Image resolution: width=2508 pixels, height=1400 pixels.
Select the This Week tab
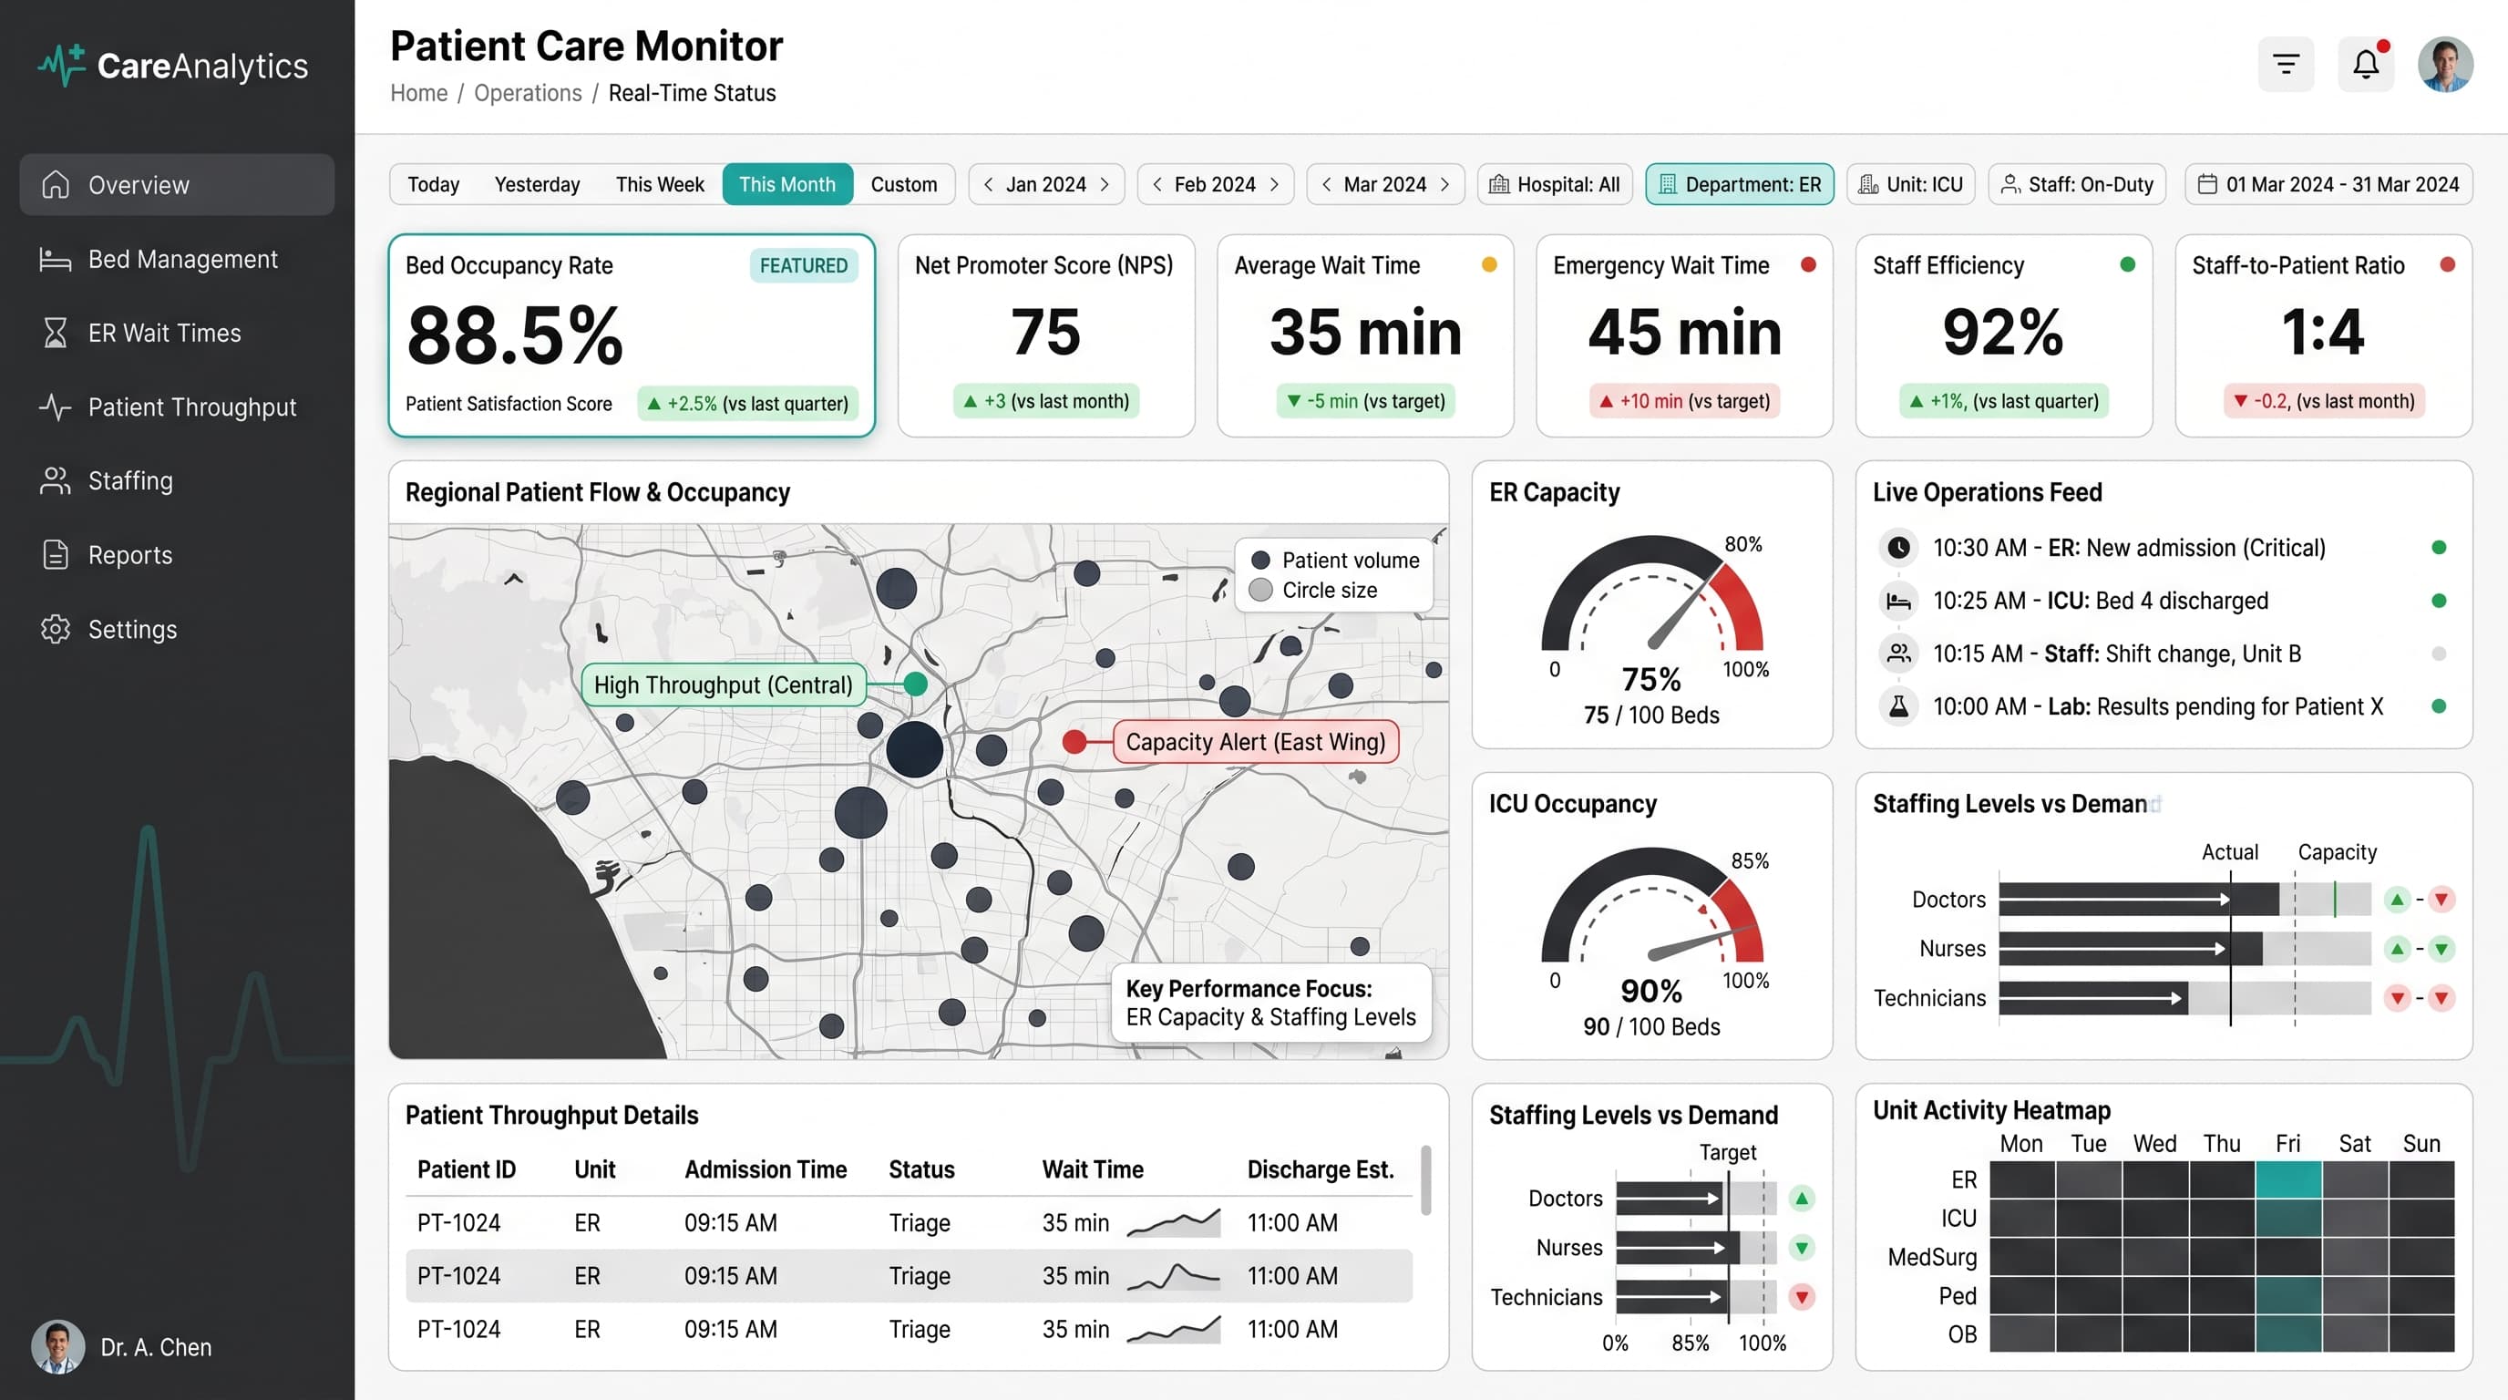coord(659,184)
